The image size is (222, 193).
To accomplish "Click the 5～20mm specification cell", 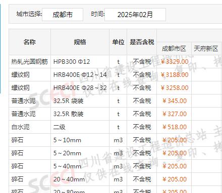I will (80, 153).
